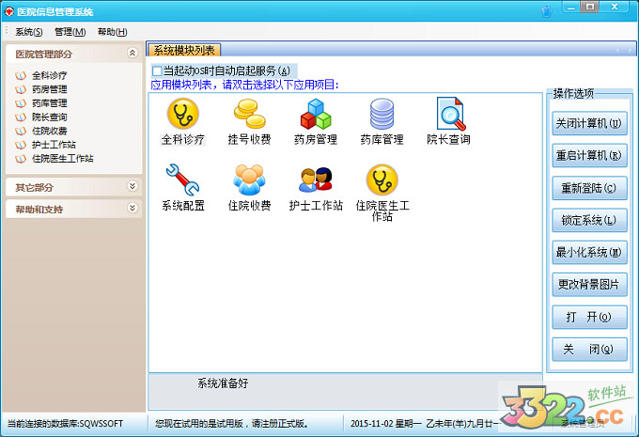
Task: Switch to the 系统模块列表 tab
Action: coord(184,50)
